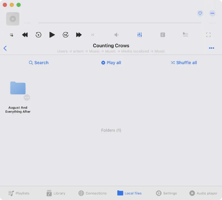Open more options next to heart icon
The height and width of the screenshot is (200, 222).
coord(212,13)
